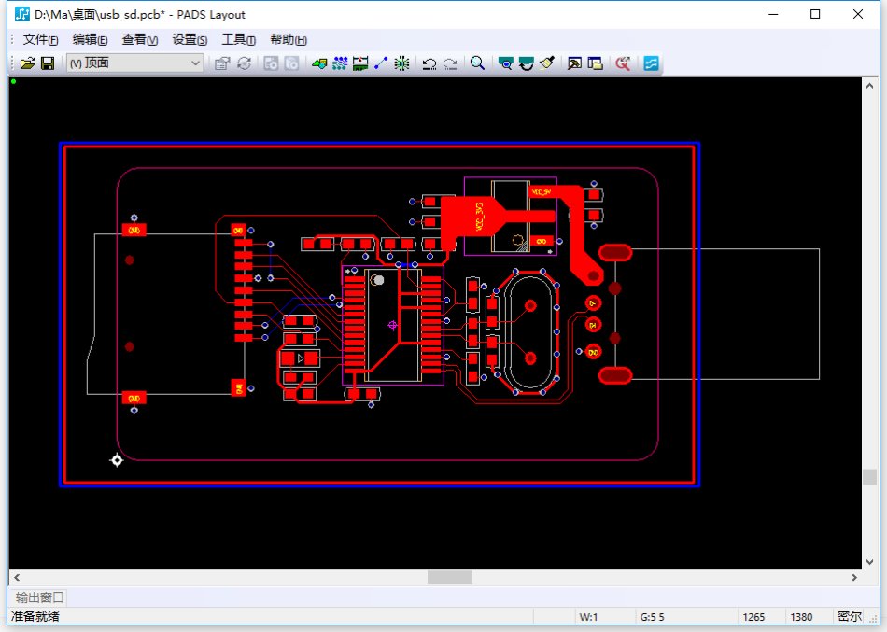Open the Design toolbar icon
Screen dimensions: 887x632
340,63
